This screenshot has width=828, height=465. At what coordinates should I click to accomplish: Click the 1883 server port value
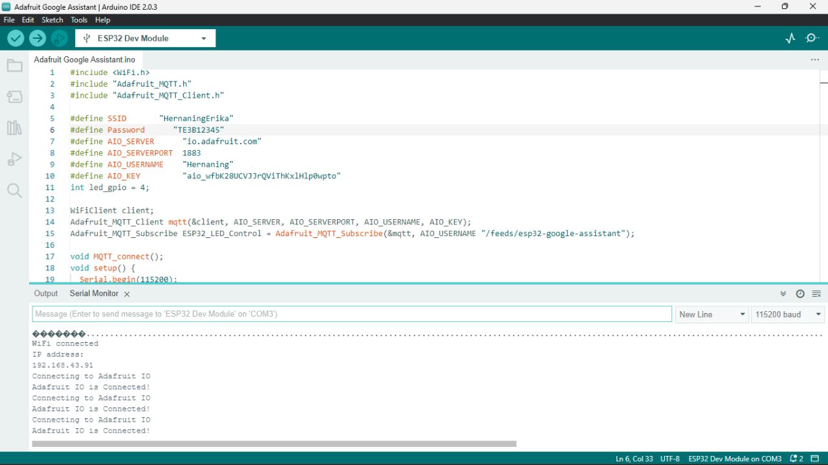tap(191, 153)
